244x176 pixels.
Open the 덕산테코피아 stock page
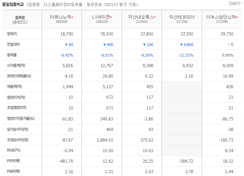pos(182,17)
